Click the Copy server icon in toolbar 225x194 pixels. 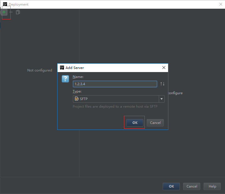click(18, 12)
